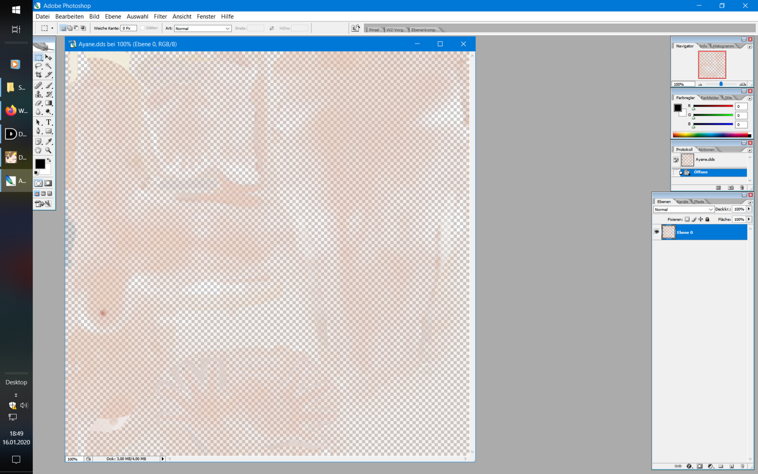This screenshot has height=474, width=758.
Task: Toggle lock position in Fixieren row
Action: pos(701,219)
